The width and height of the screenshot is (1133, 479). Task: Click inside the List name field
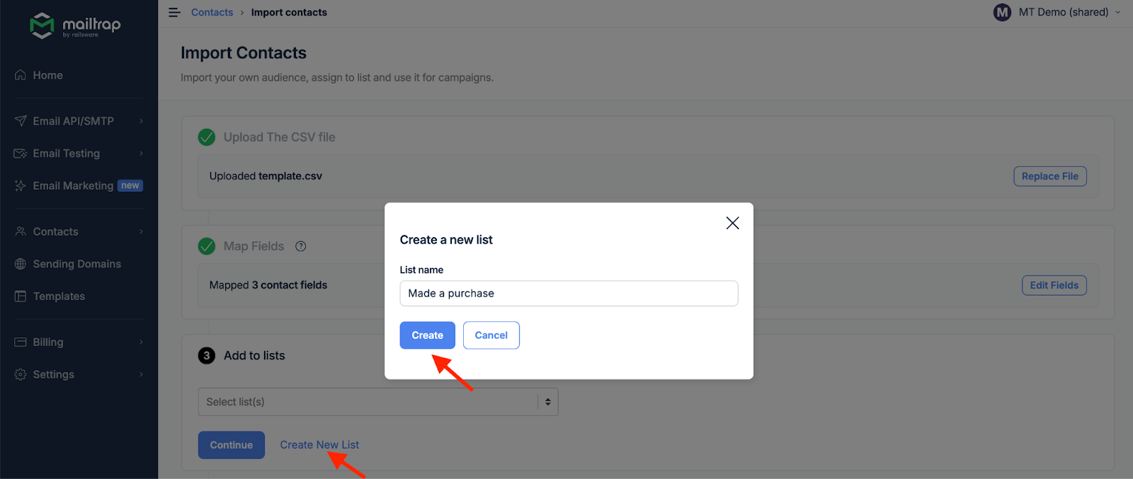click(569, 293)
